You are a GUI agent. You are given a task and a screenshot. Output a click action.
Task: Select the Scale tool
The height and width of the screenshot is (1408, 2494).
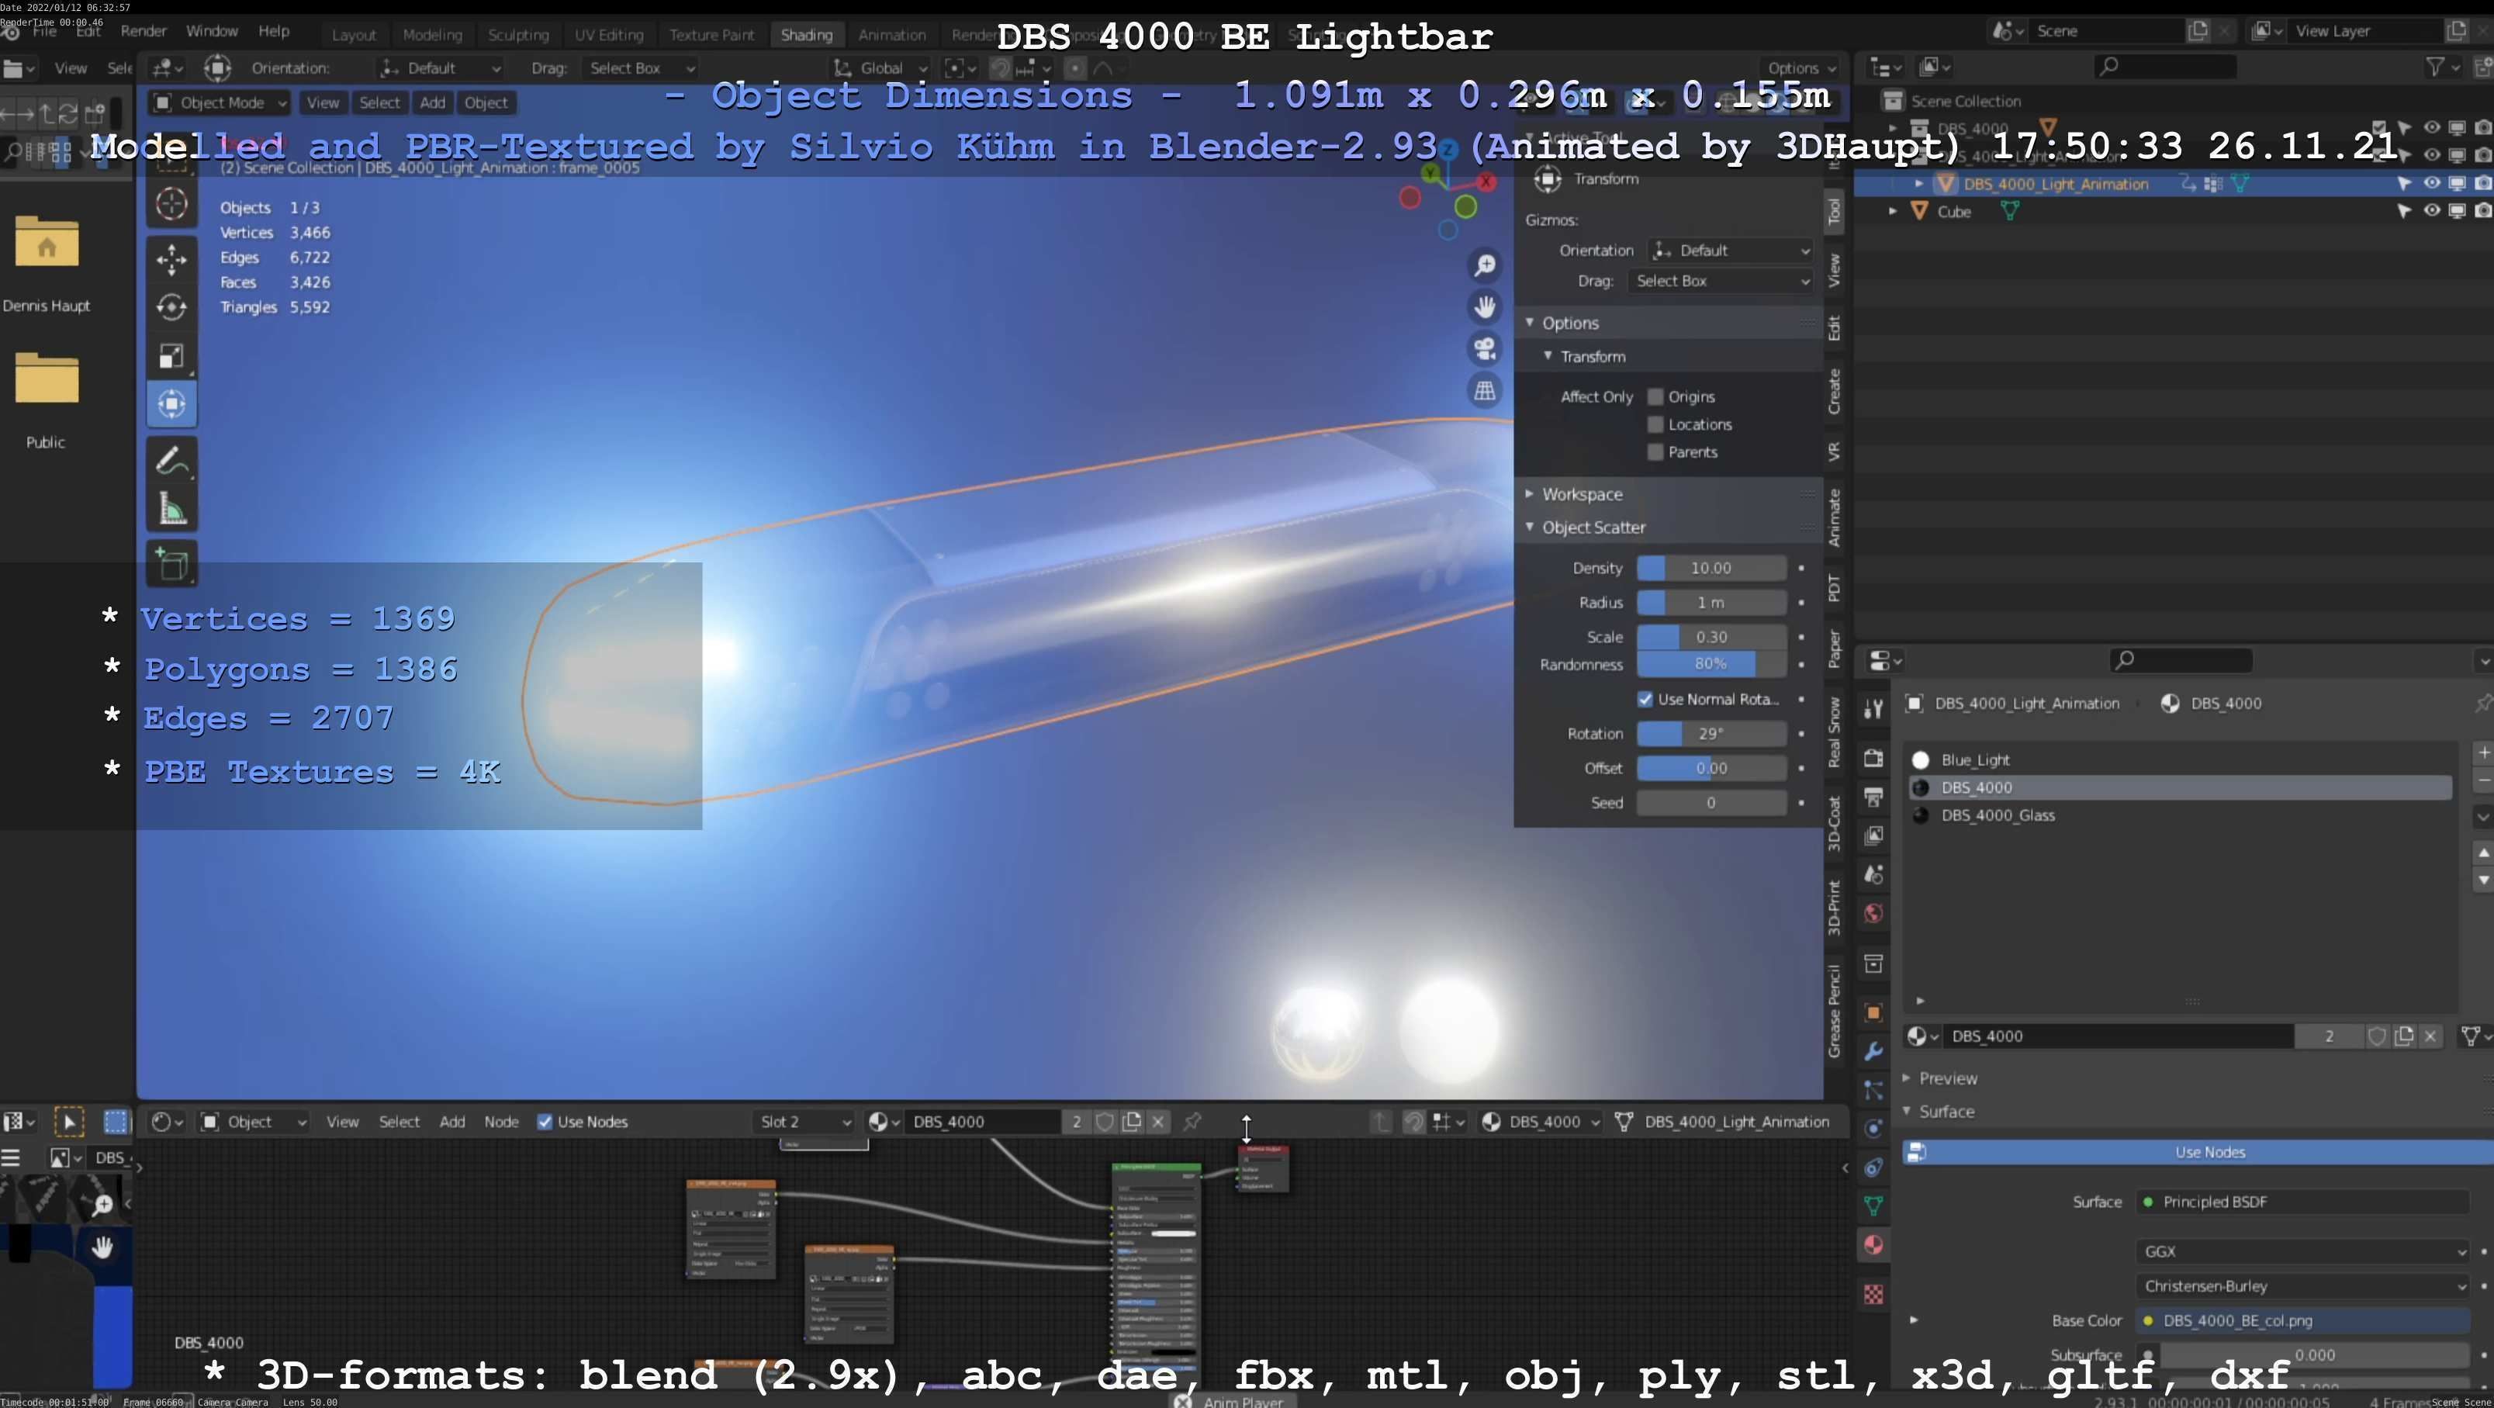171,356
